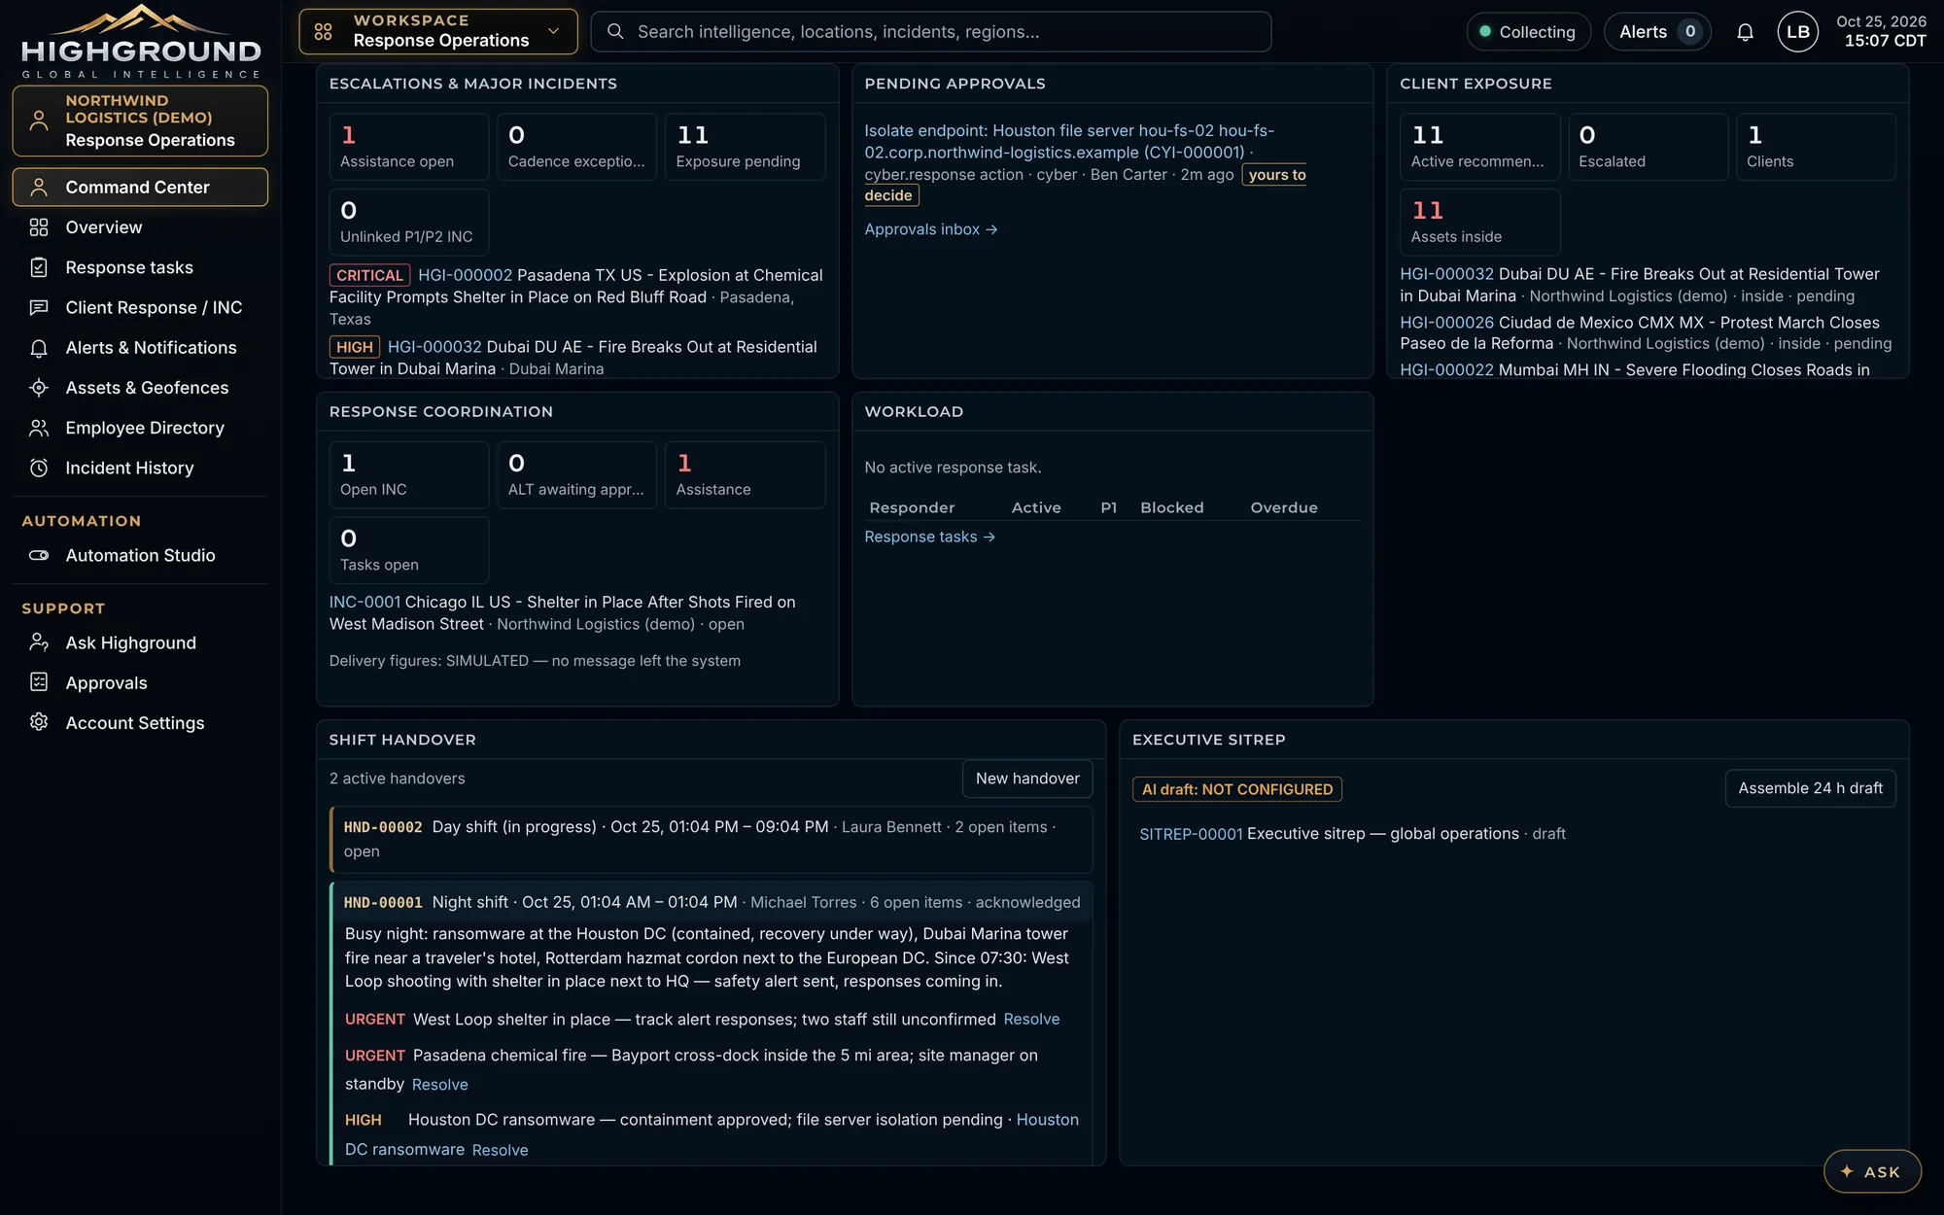The height and width of the screenshot is (1215, 1944).
Task: Click the Automation Studio toggle icon
Action: (x=39, y=555)
